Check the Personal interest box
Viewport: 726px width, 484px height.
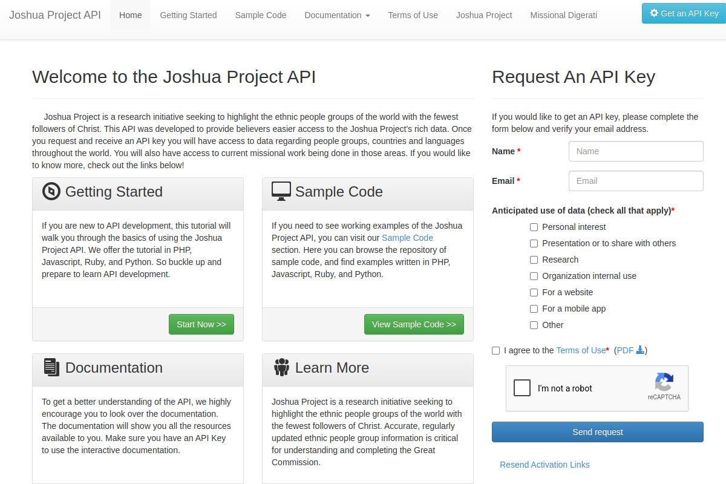tap(534, 227)
